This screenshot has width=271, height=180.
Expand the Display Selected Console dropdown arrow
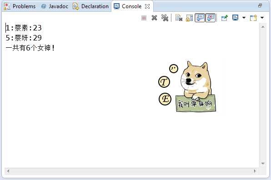(x=244, y=18)
